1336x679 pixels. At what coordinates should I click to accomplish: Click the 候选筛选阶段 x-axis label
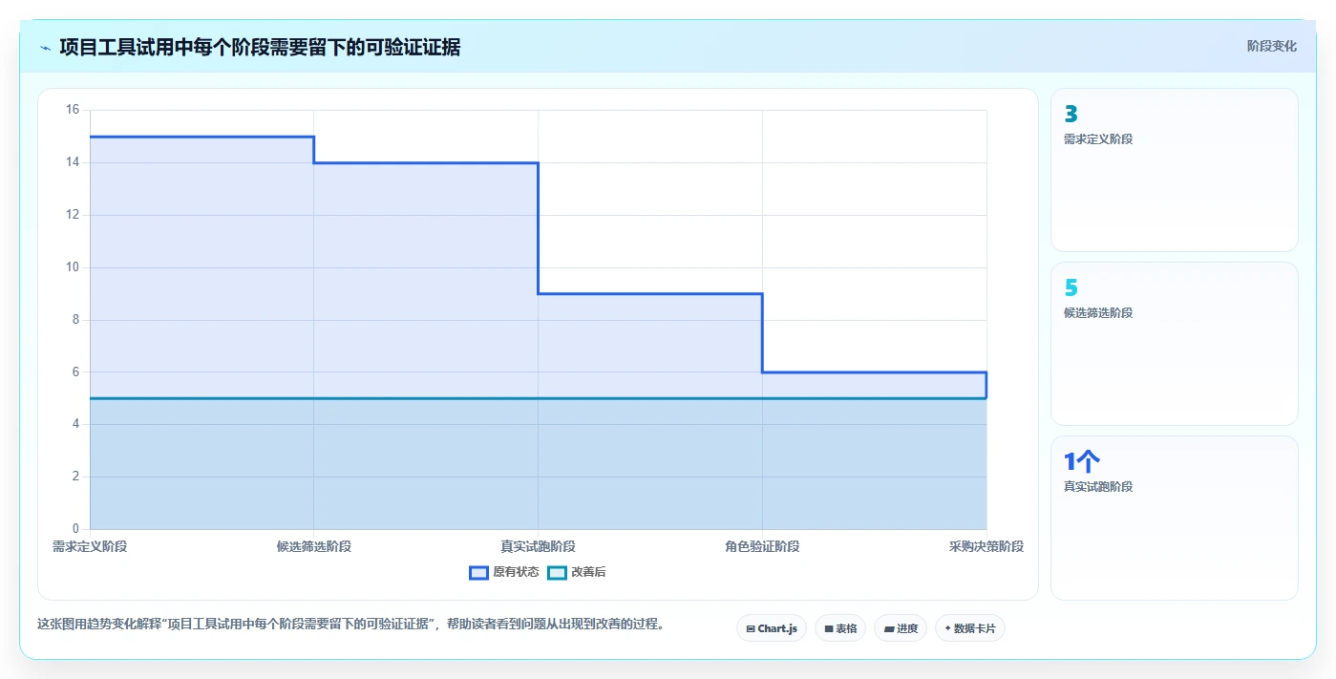coord(314,546)
